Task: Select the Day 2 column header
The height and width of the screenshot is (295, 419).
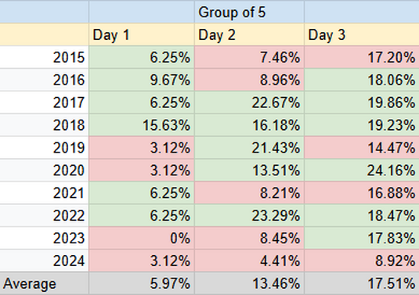Action: point(249,34)
